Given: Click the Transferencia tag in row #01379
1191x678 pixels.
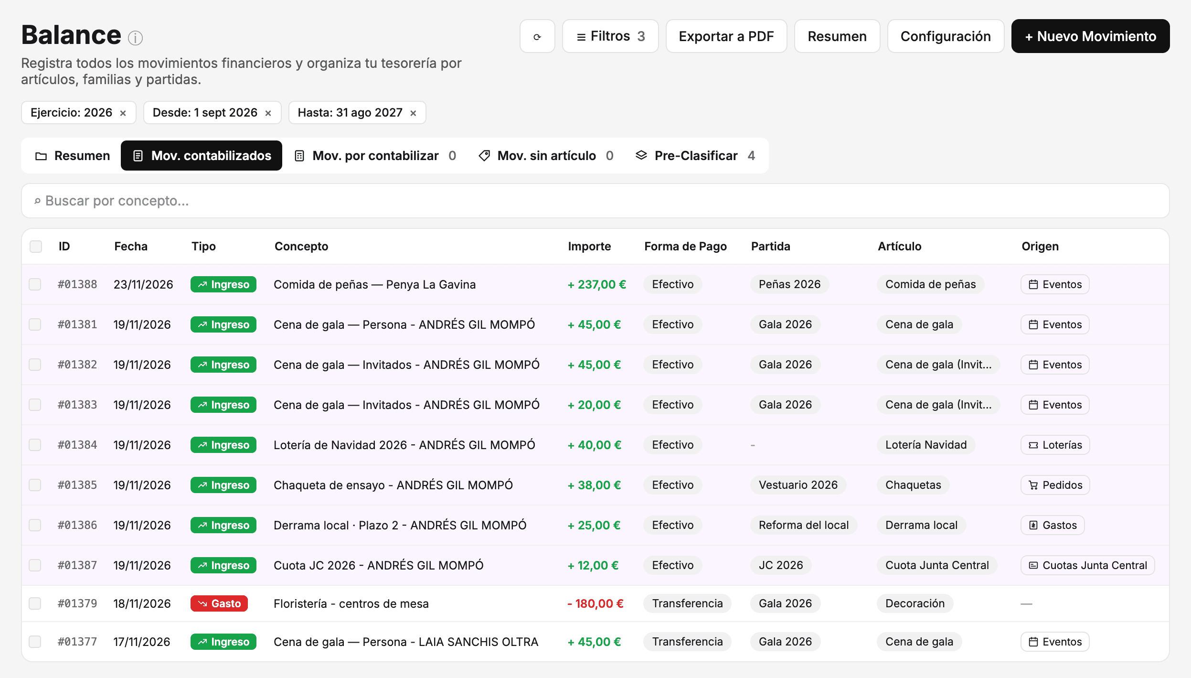Looking at the screenshot, I should 687,603.
